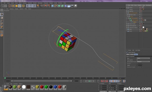Click the coordinate system icon
This screenshot has width=152, height=92.
(37, 6)
